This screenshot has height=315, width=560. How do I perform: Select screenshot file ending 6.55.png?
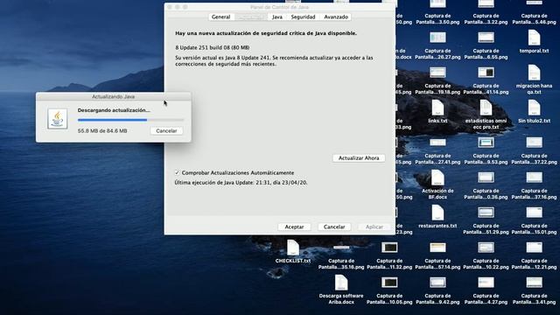[x=486, y=38]
